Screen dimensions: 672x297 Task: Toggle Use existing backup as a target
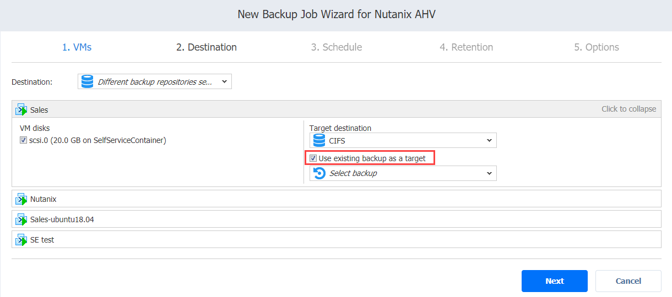(x=313, y=158)
